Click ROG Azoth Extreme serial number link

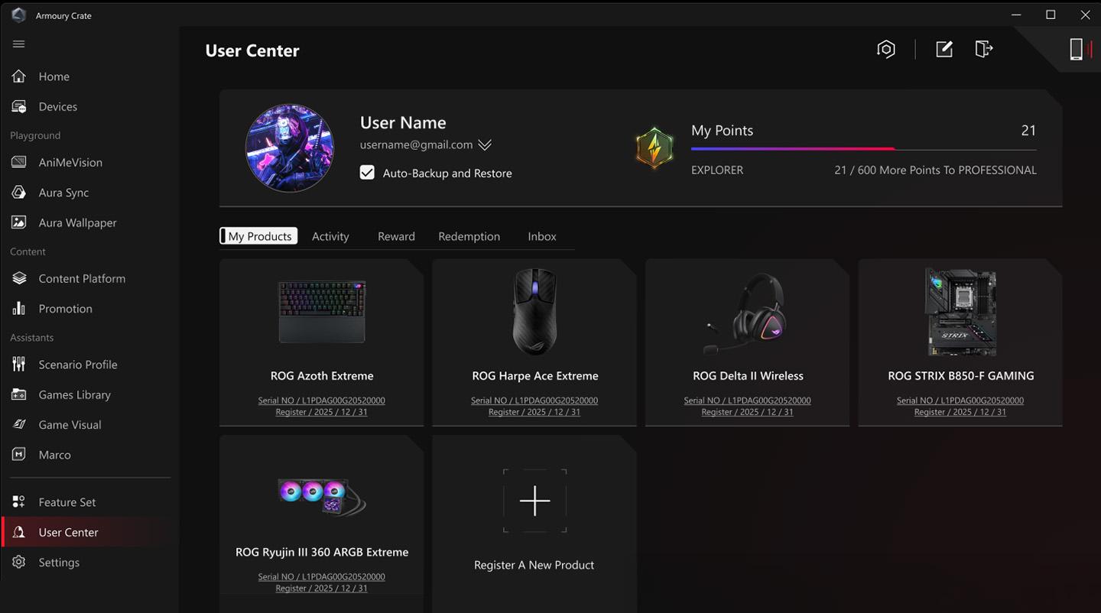(x=321, y=401)
